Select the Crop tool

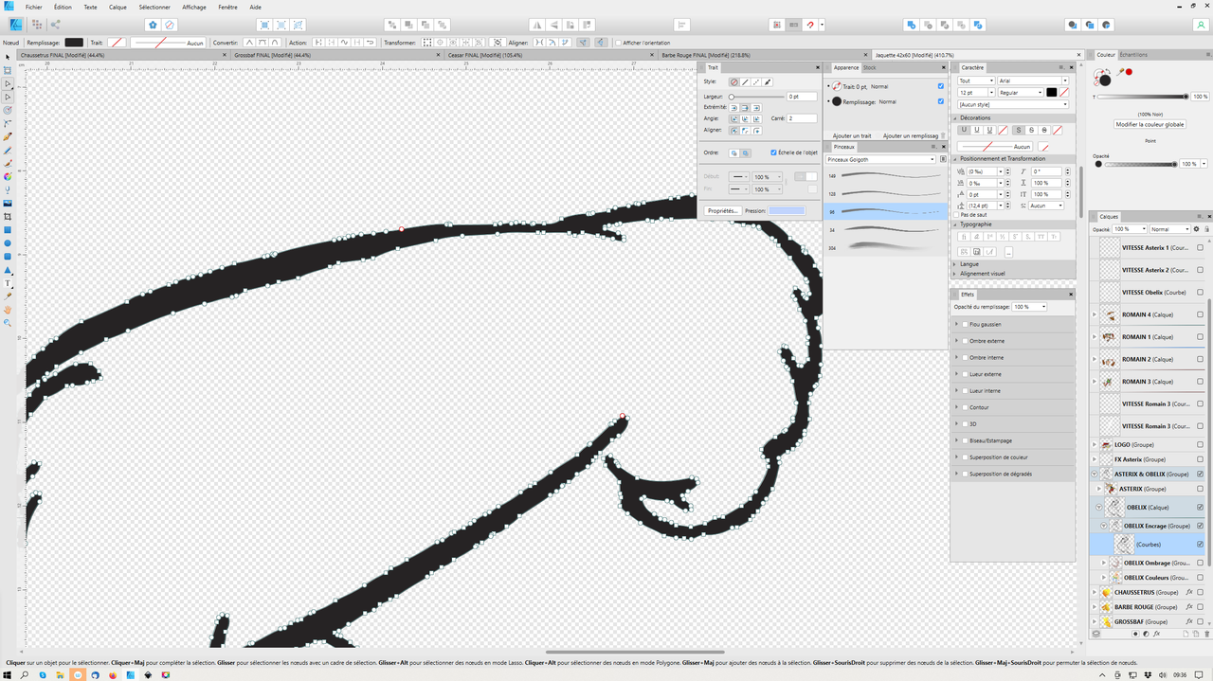(8, 216)
